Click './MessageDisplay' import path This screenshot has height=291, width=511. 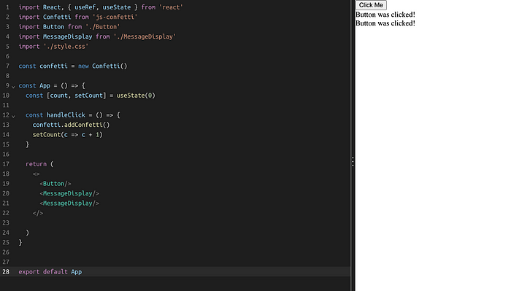tap(145, 36)
